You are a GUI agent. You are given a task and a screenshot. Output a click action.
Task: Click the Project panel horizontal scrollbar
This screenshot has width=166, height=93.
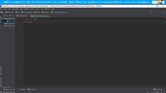(6, 87)
